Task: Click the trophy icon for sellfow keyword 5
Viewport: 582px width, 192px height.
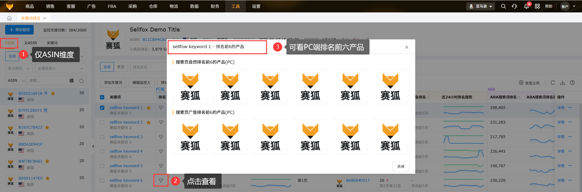Action: pyautogui.click(x=161, y=166)
